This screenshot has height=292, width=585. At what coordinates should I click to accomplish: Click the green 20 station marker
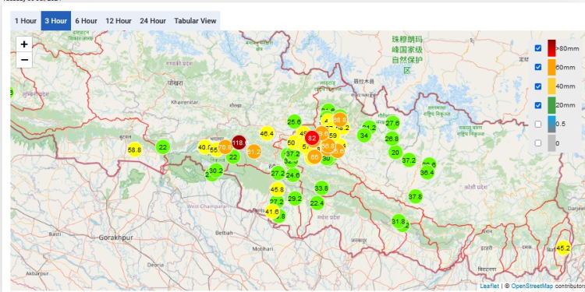(x=395, y=153)
